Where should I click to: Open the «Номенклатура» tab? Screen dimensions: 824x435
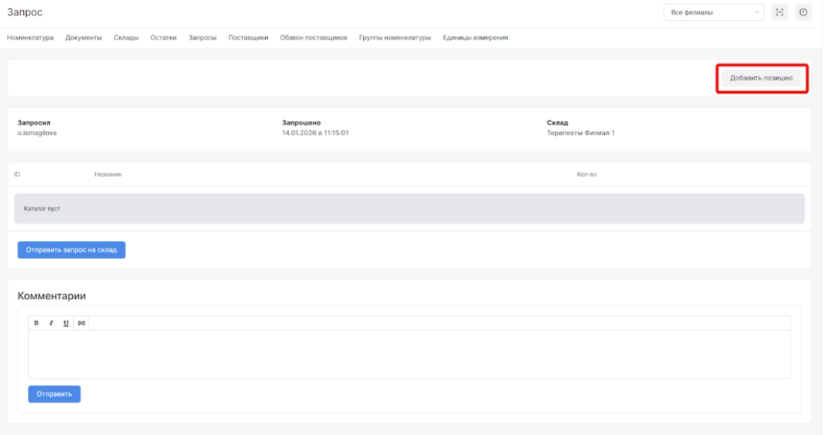pyautogui.click(x=30, y=38)
